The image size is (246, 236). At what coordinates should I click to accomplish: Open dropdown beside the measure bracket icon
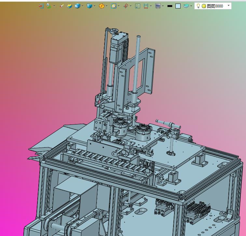[151, 6]
